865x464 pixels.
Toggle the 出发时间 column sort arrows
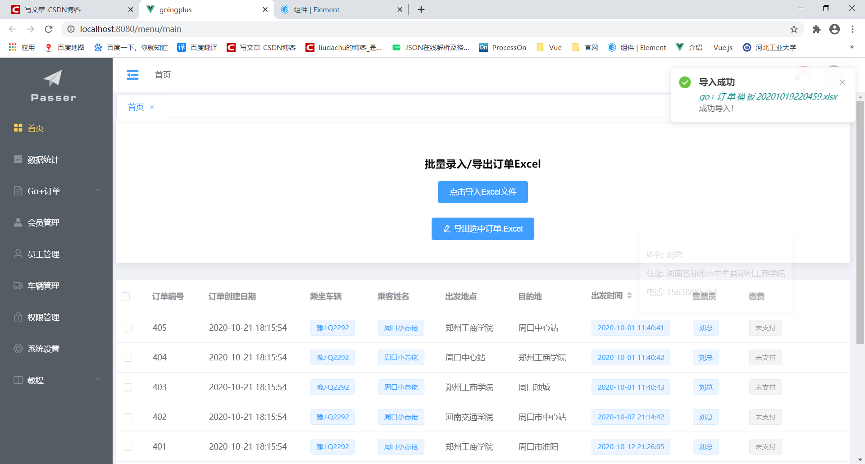(x=630, y=296)
